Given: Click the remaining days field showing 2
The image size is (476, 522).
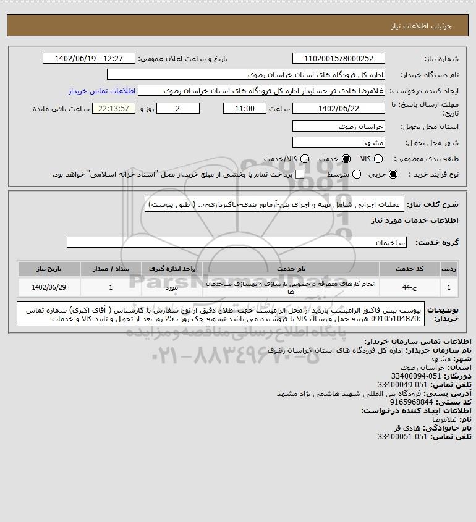Looking at the screenshot, I should 178,108.
